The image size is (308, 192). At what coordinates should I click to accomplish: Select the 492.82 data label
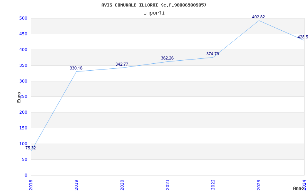coord(258,17)
